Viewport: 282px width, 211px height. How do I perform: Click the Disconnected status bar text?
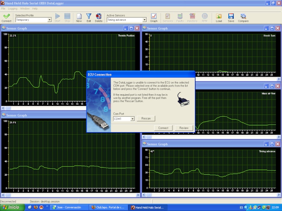[8, 202]
